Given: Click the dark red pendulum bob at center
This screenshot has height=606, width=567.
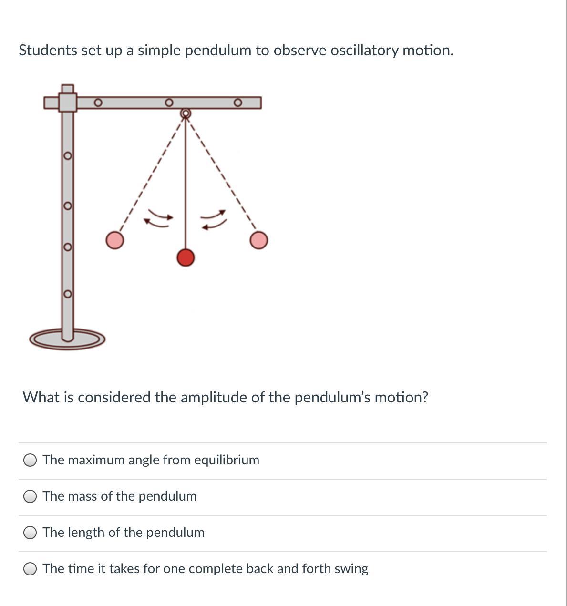Looking at the screenshot, I should [186, 257].
